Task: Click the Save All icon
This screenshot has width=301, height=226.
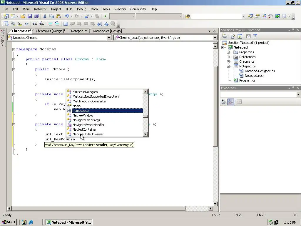Action: (x=36, y=16)
